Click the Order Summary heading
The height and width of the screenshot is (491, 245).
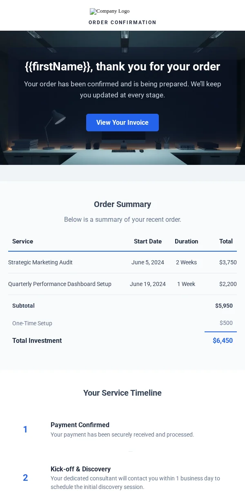[122, 204]
